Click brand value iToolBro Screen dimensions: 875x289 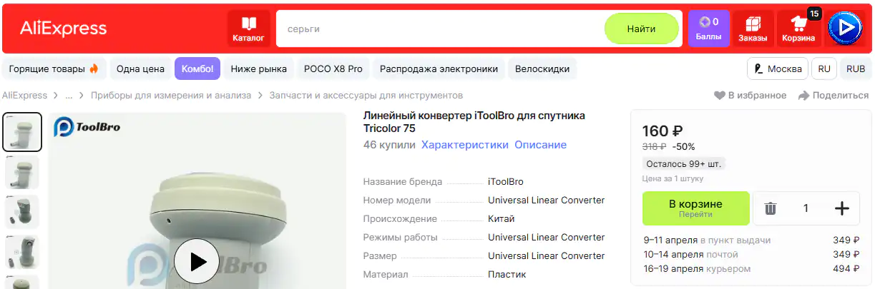505,181
